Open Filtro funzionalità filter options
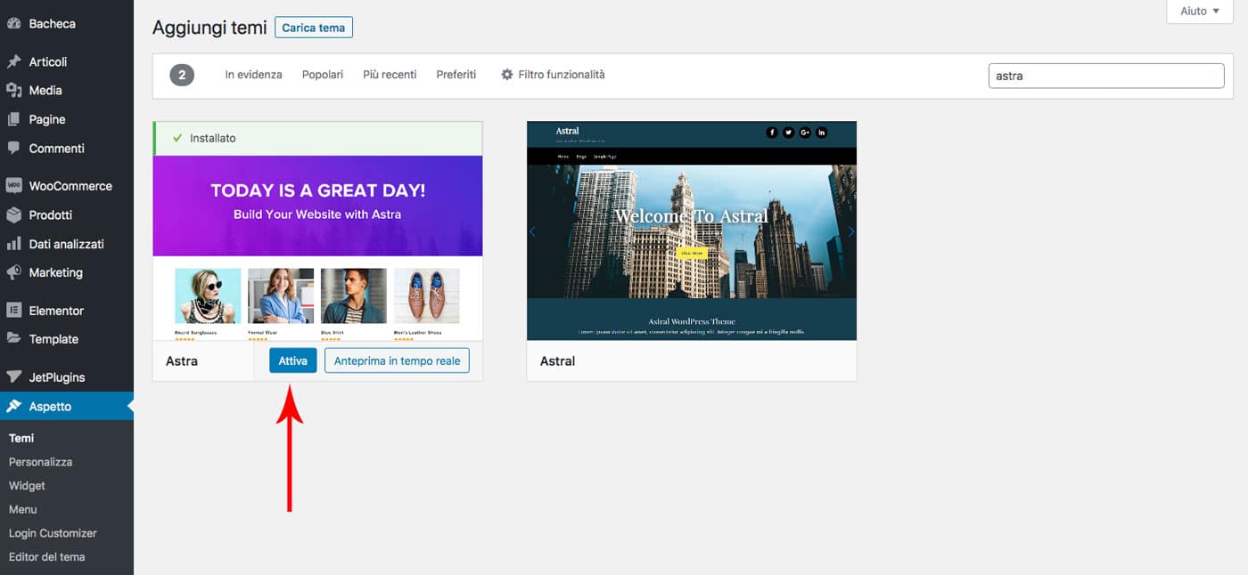Image resolution: width=1248 pixels, height=575 pixels. click(x=553, y=75)
